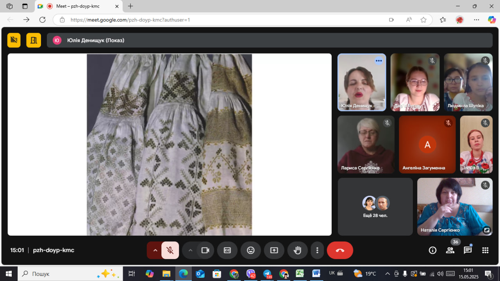Open meeting details info icon
The height and width of the screenshot is (281, 500).
tap(432, 250)
